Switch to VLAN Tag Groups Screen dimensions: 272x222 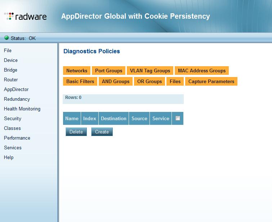[150, 71]
